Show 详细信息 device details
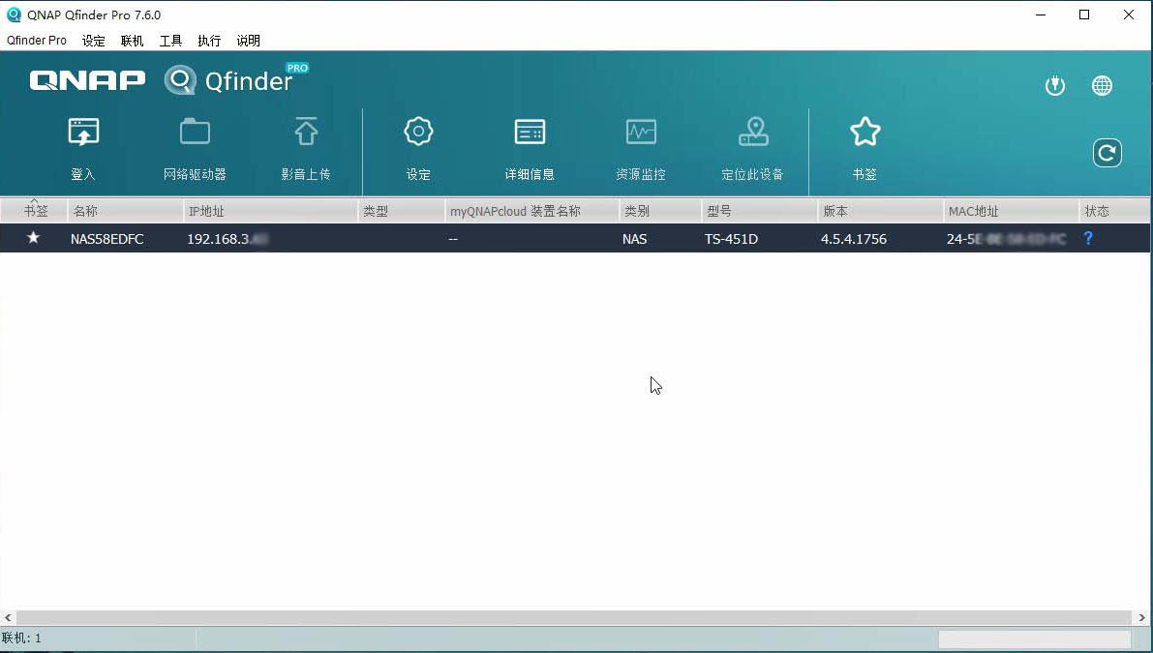Viewport: 1153px width, 653px height. pyautogui.click(x=530, y=148)
